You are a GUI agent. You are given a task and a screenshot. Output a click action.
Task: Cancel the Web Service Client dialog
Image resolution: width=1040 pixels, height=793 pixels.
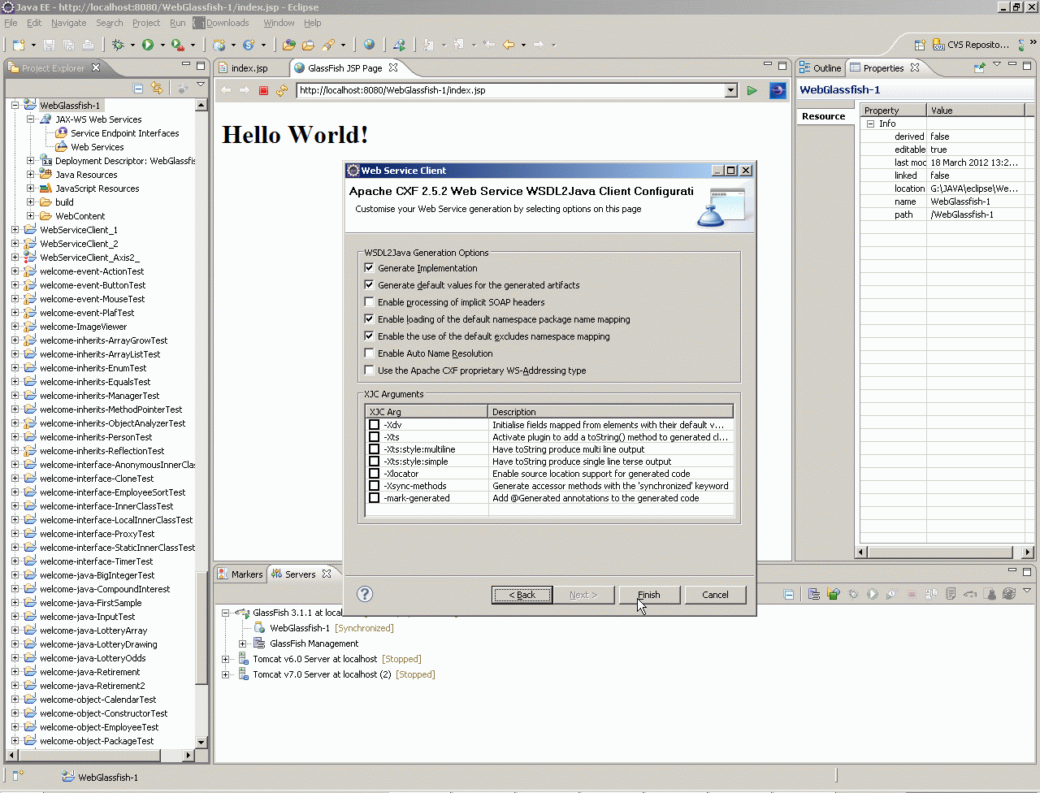[x=715, y=595]
